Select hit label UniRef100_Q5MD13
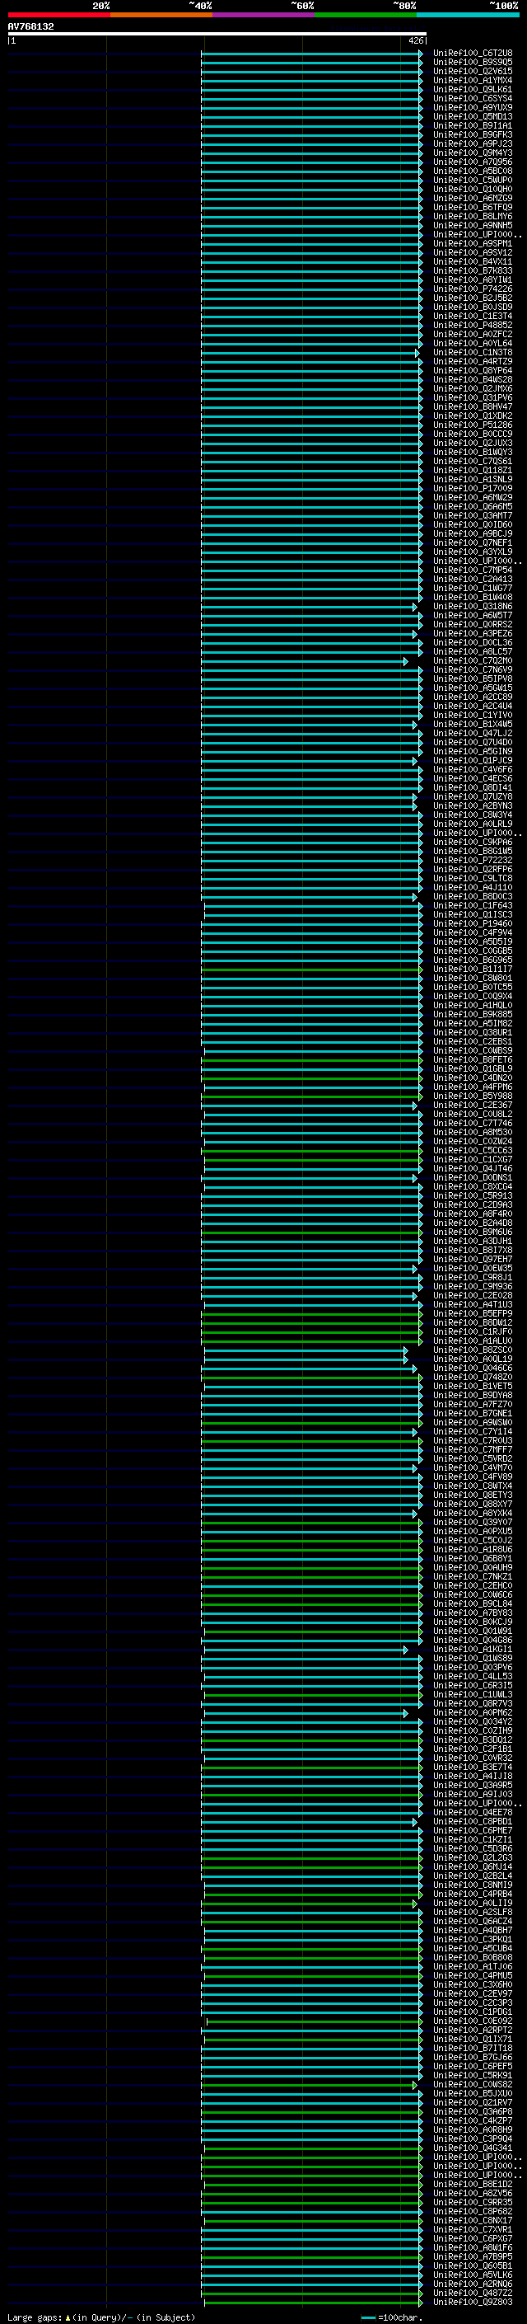 pyautogui.click(x=472, y=116)
